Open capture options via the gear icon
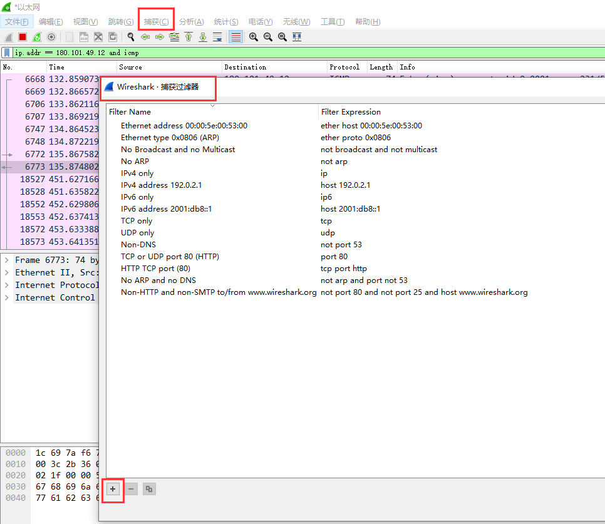Screen dimensions: 605x524 51,37
